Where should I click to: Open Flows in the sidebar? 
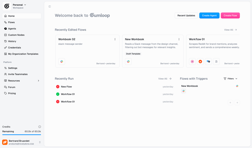22,22
